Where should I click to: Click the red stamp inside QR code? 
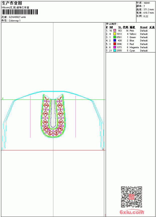(132, 197)
